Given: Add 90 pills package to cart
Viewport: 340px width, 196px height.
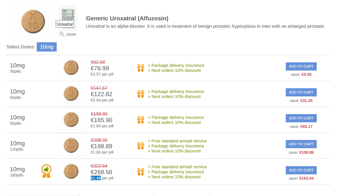Looking at the screenshot, I should (301, 118).
